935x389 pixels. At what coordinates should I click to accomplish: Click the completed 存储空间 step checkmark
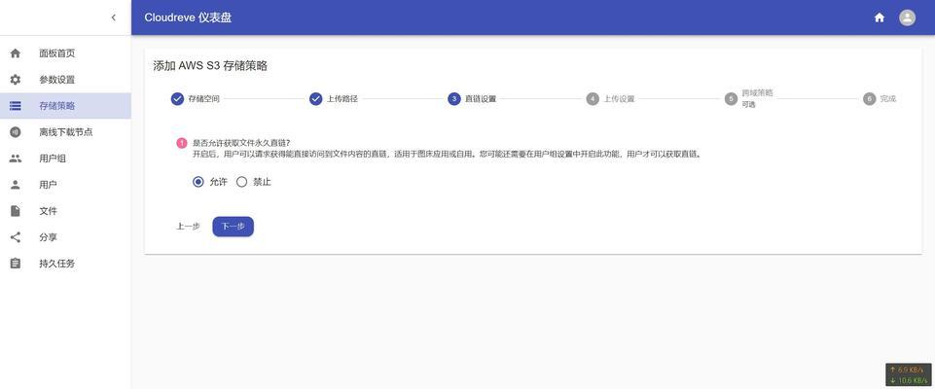(177, 99)
